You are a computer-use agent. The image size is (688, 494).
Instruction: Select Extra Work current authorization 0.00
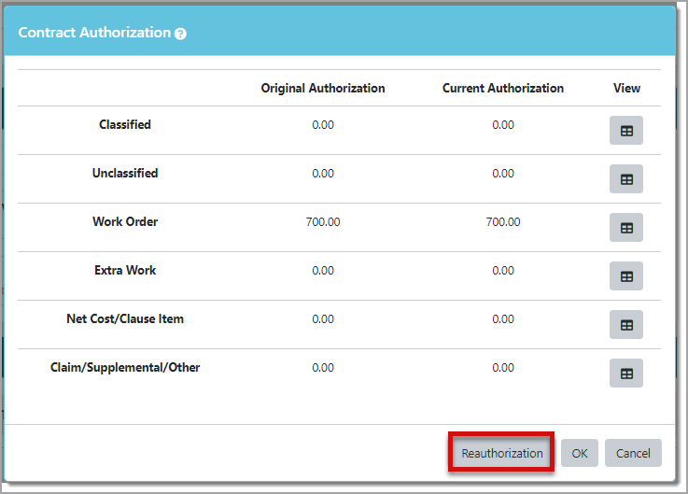coord(503,271)
